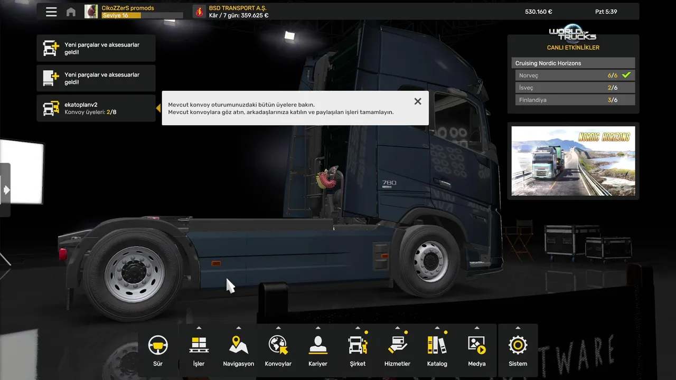Open the BSD TRANSPORT company logo

pyautogui.click(x=199, y=12)
